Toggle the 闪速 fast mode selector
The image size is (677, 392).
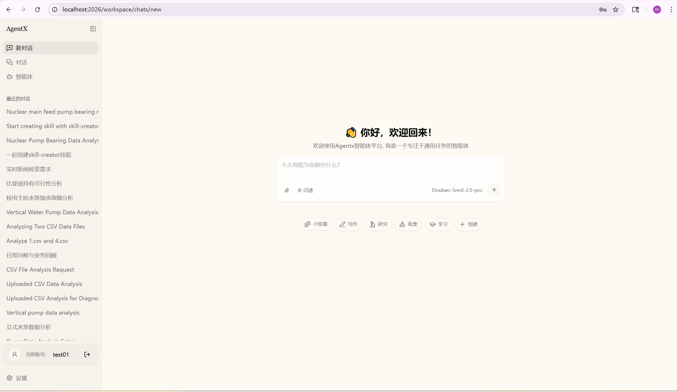coord(305,190)
